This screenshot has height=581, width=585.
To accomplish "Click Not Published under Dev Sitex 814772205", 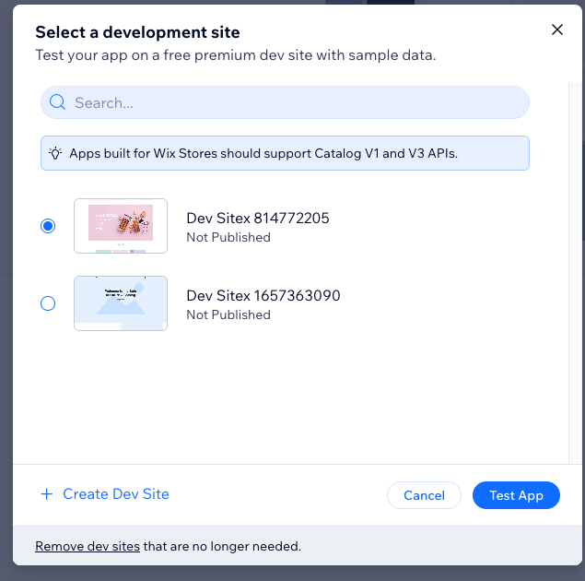I will 228,237.
